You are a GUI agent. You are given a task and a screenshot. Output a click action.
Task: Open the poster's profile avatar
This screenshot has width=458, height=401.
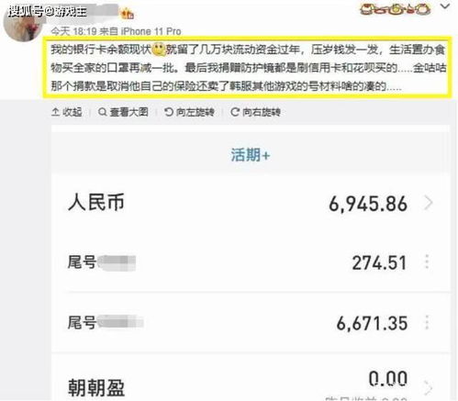pos(22,24)
